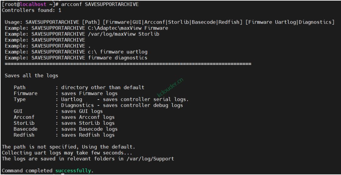Click the /var/log/Support path text
The width and height of the screenshot is (341, 175).
[150, 159]
